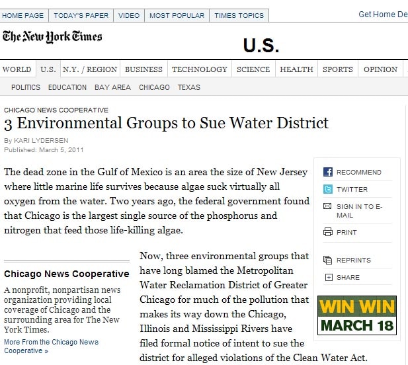Screen dimensions: 408x365
Task: Click the Published: March 5, 2011 date
Action: tap(44, 150)
